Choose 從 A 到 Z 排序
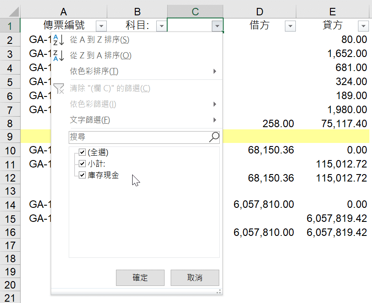 [x=137, y=40]
